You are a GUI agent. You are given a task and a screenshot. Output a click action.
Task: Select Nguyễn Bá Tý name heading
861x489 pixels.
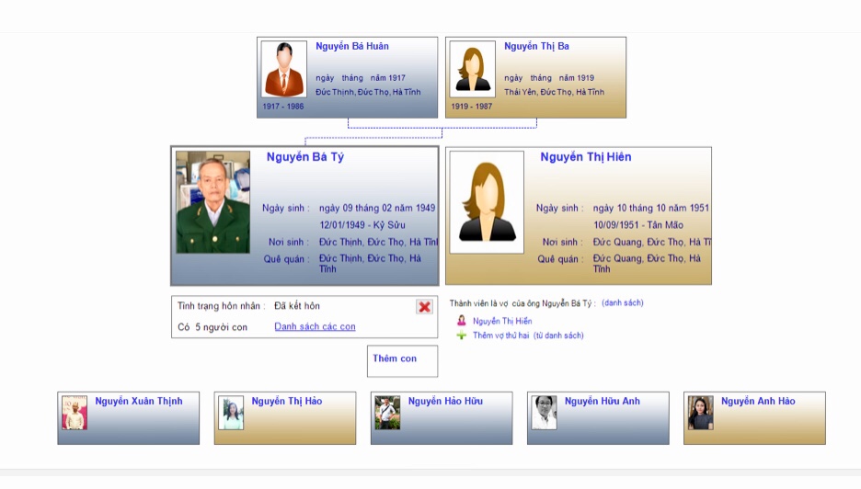point(304,157)
